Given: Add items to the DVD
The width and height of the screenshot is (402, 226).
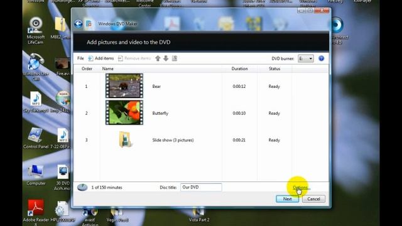Looking at the screenshot, I should (x=100, y=58).
